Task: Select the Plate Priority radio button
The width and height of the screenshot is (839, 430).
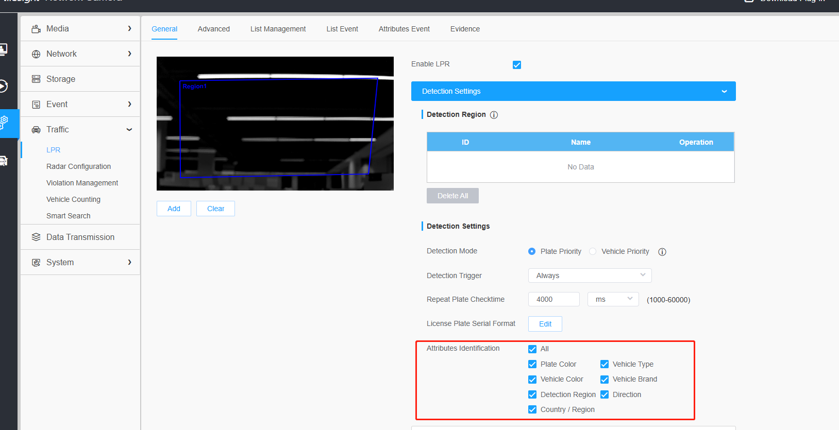Action: click(x=532, y=251)
